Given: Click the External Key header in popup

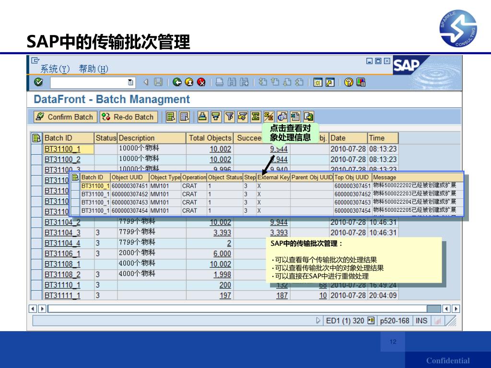Looking at the screenshot, I should [273, 177].
